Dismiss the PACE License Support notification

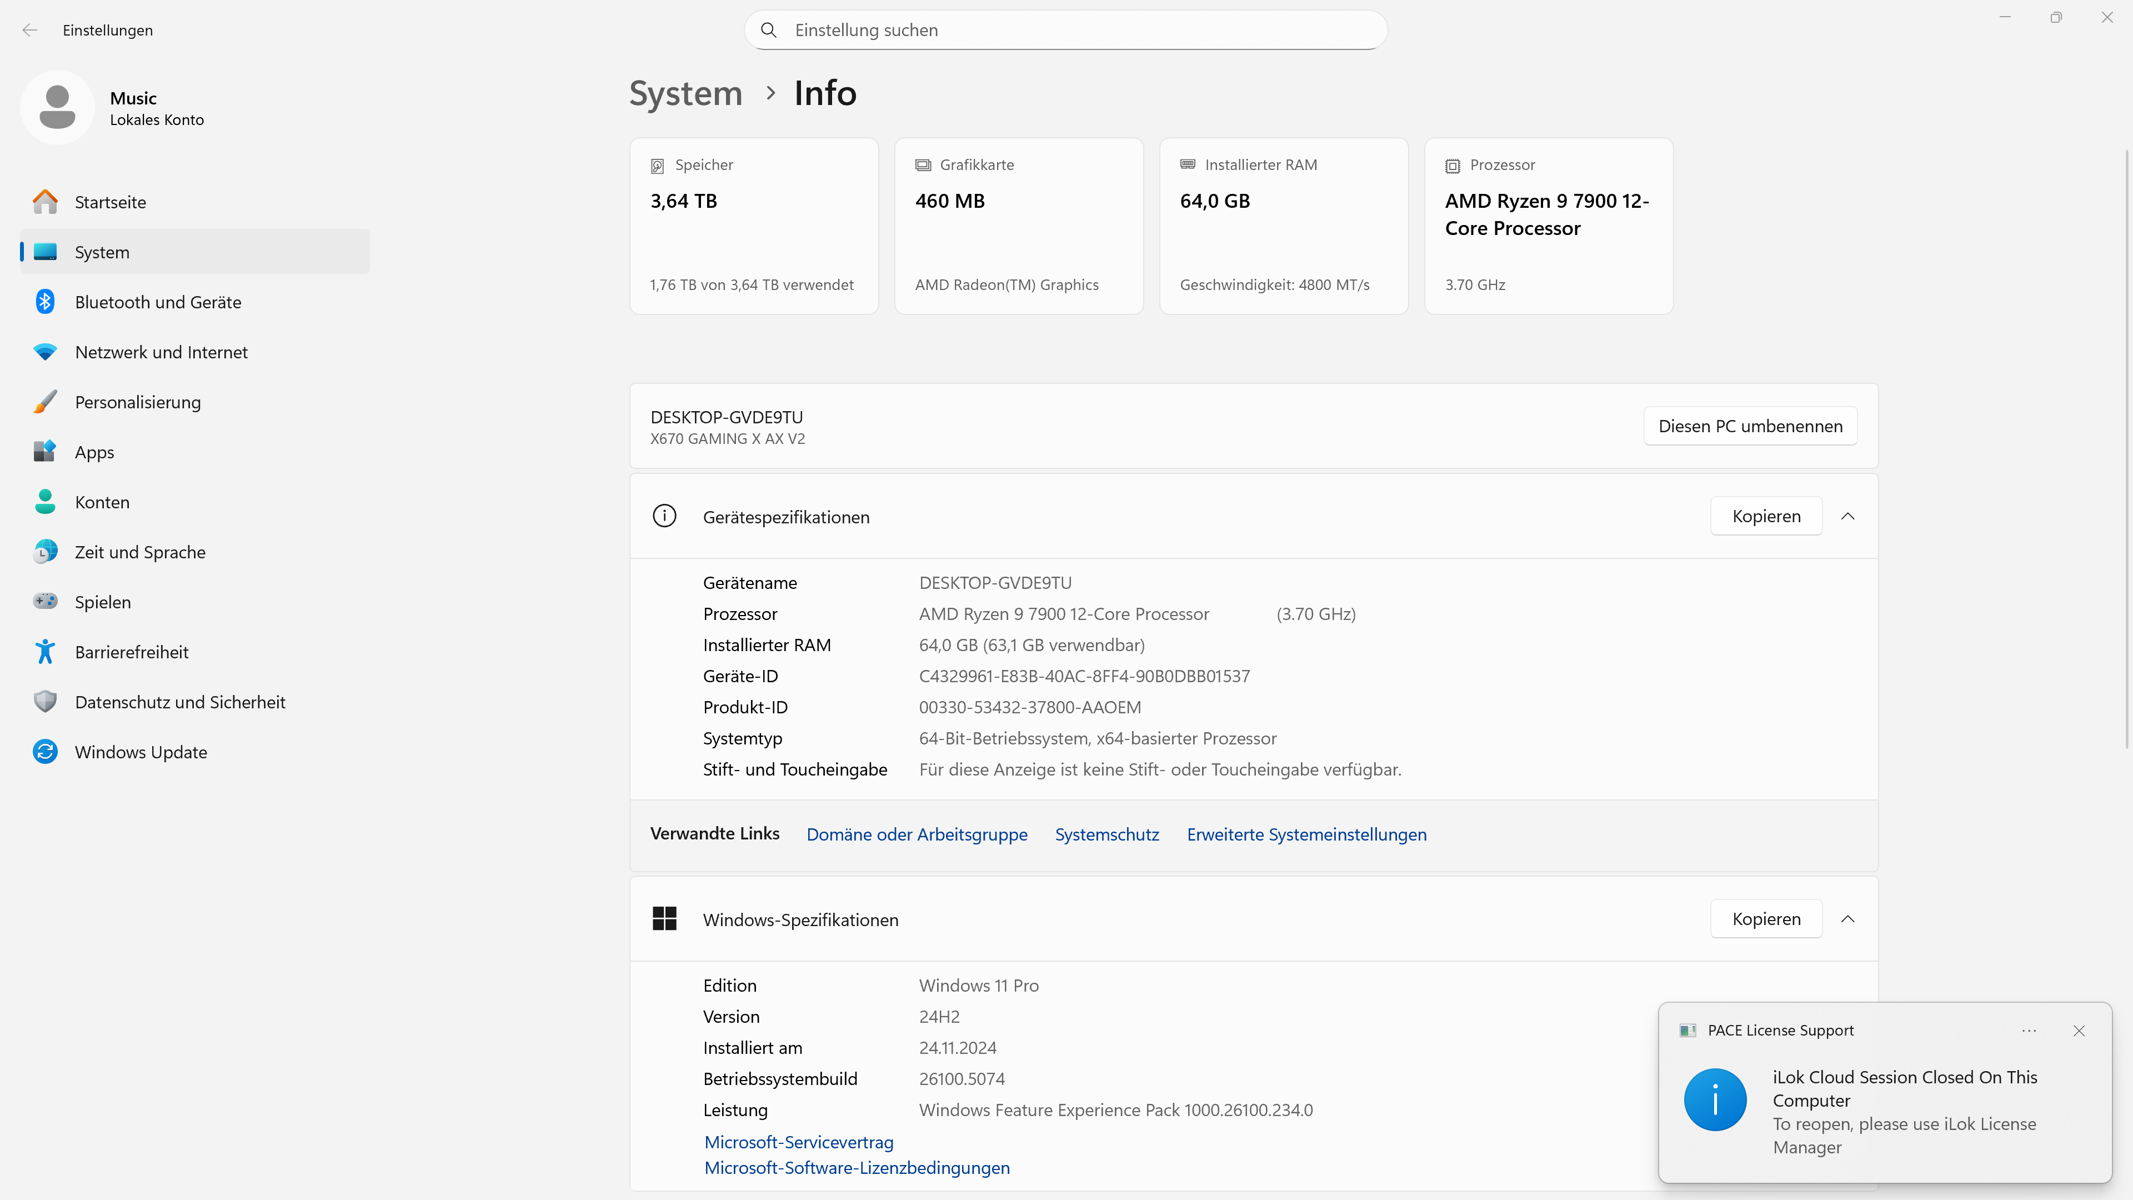point(2079,1030)
